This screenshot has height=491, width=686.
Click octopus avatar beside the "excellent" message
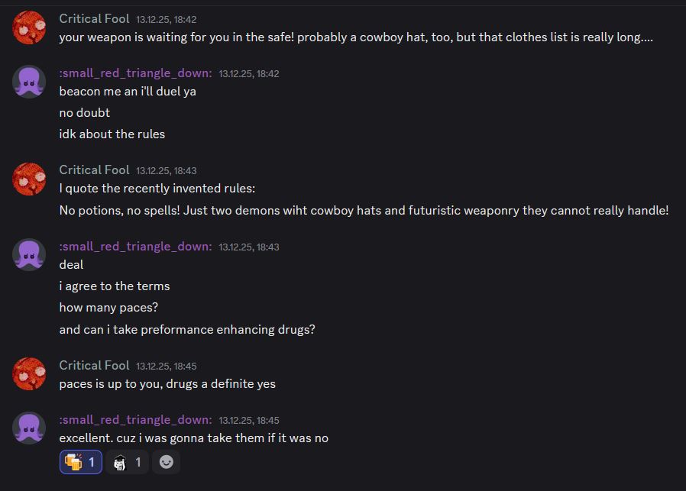tap(29, 428)
